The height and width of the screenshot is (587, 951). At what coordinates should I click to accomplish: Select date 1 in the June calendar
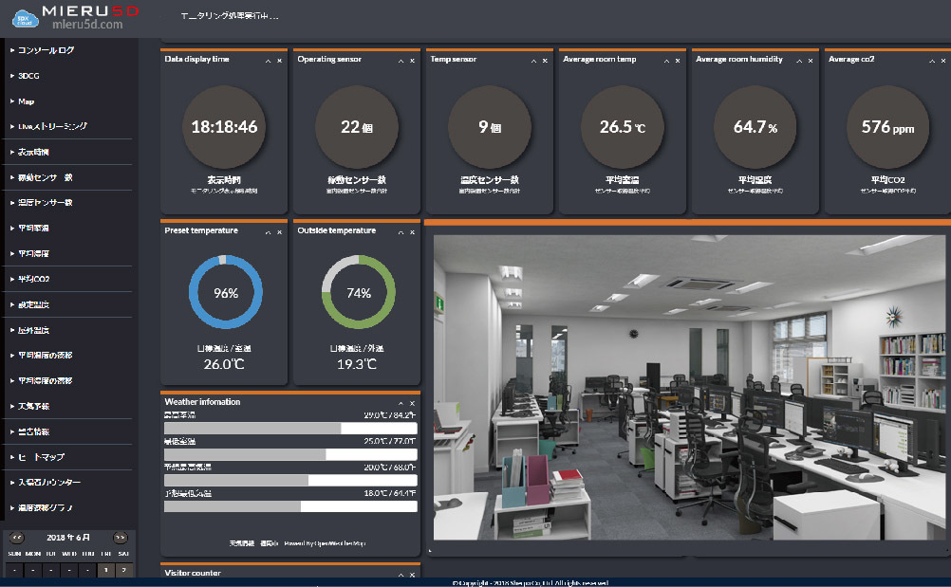(x=105, y=570)
